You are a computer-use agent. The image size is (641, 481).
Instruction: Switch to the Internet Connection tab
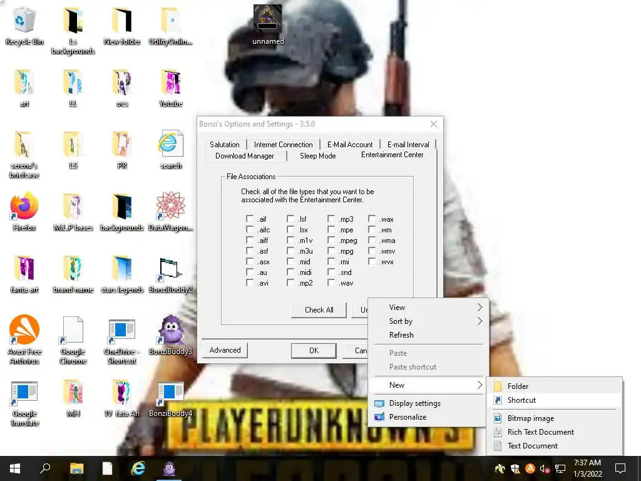pos(284,145)
